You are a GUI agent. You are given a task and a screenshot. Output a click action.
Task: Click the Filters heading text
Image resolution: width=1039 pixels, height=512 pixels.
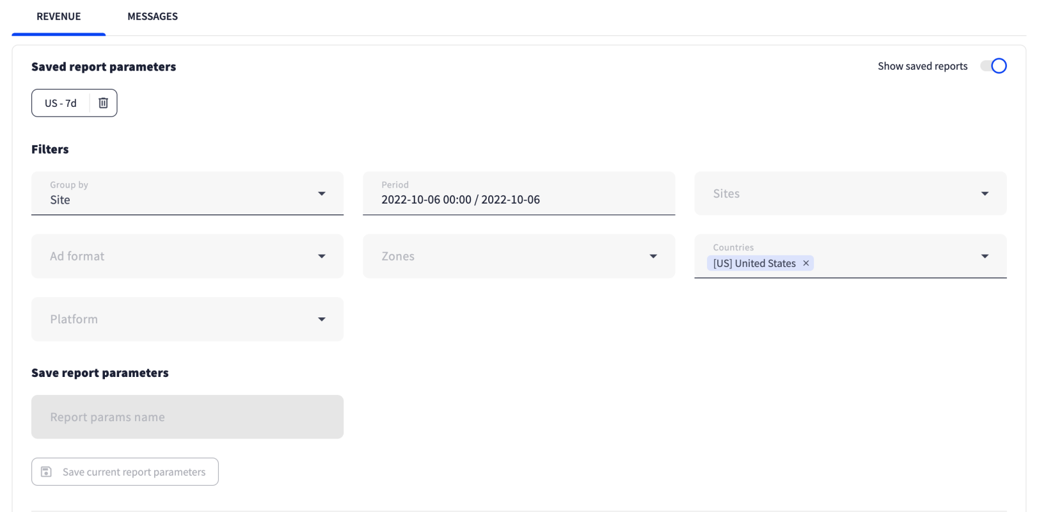pos(50,149)
